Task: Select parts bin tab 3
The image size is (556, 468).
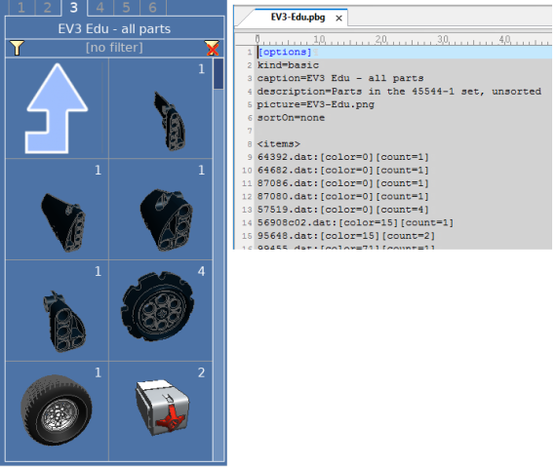Action: pos(74,8)
